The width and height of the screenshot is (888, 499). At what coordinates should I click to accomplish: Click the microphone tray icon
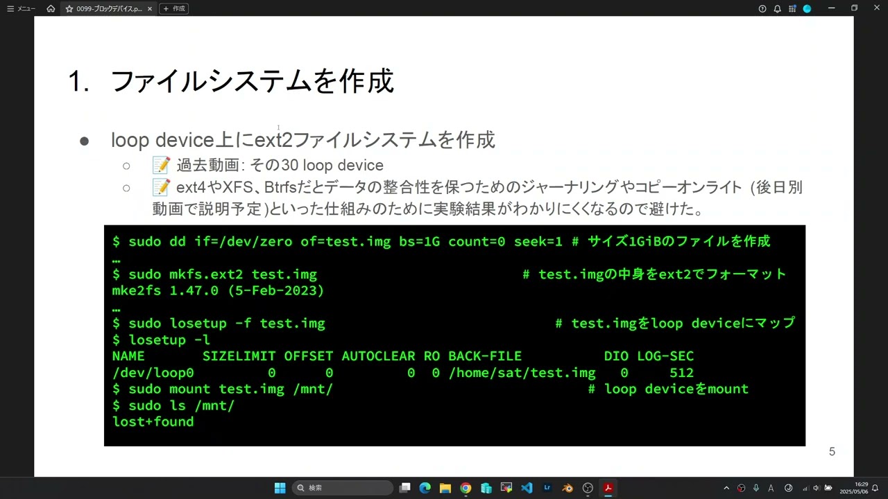click(x=756, y=488)
